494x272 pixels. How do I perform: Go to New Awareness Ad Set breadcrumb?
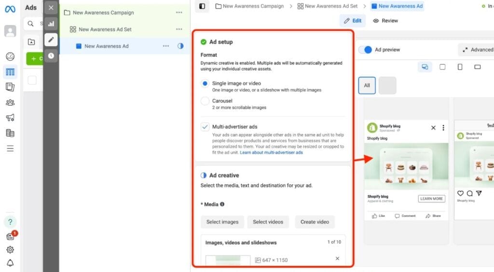328,6
